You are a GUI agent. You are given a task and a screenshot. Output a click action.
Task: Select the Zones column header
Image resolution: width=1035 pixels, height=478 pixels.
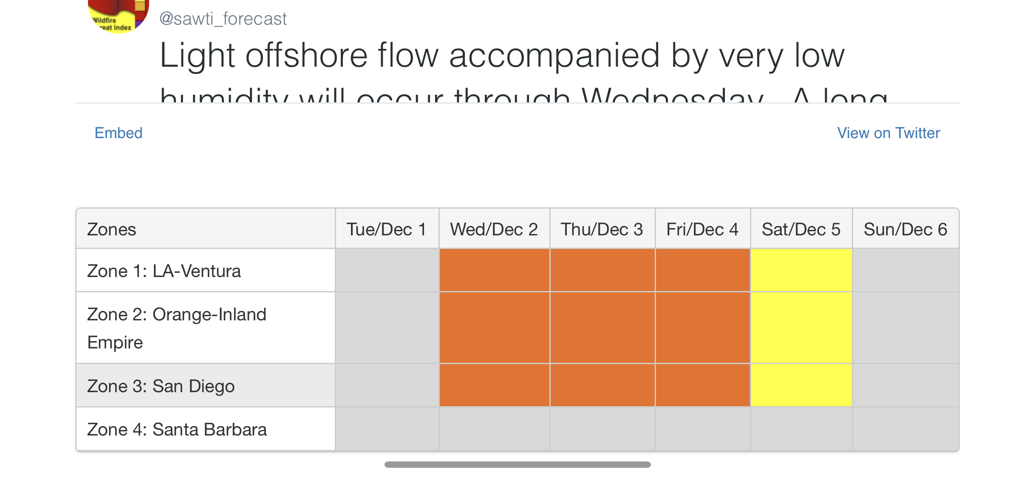(206, 229)
